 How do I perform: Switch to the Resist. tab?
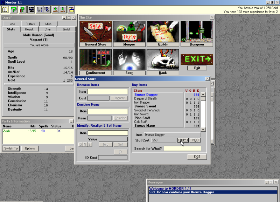click(29, 29)
